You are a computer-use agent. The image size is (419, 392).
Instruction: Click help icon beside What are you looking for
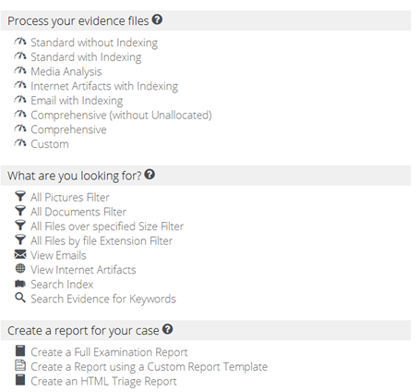coord(150,175)
